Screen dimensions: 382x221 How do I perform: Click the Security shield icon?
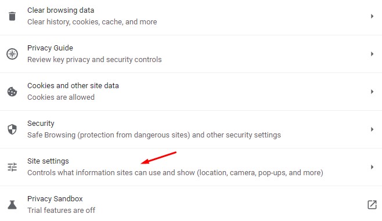coord(12,129)
